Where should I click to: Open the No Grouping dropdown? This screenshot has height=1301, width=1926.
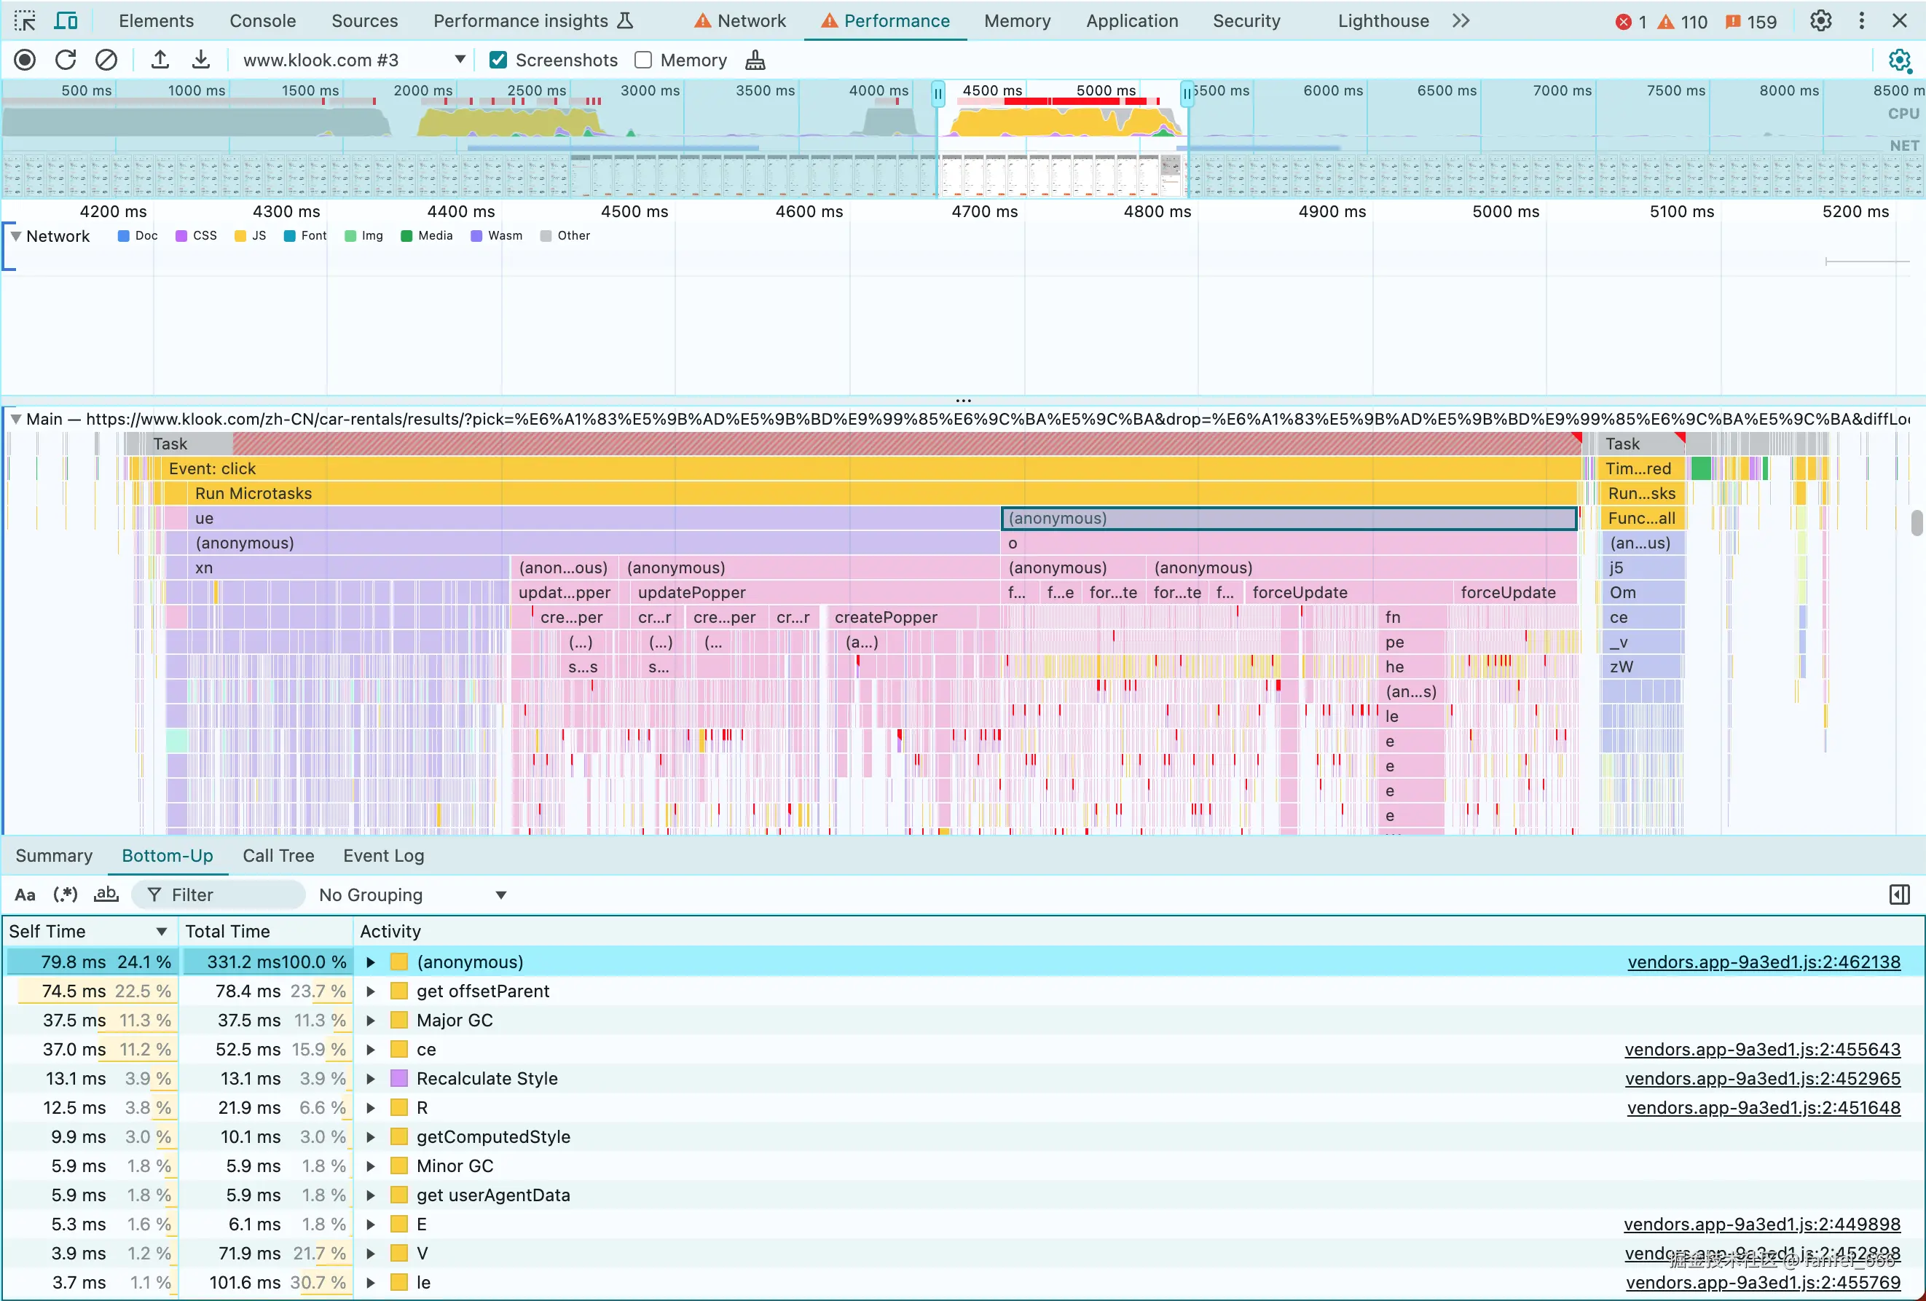click(412, 895)
